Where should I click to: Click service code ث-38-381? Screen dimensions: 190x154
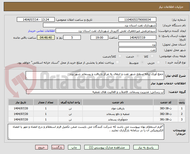coord(166,119)
